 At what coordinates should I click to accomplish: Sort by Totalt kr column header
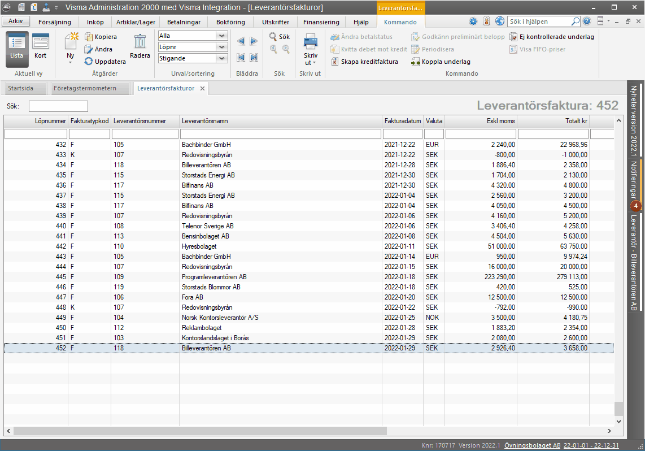pyautogui.click(x=553, y=121)
